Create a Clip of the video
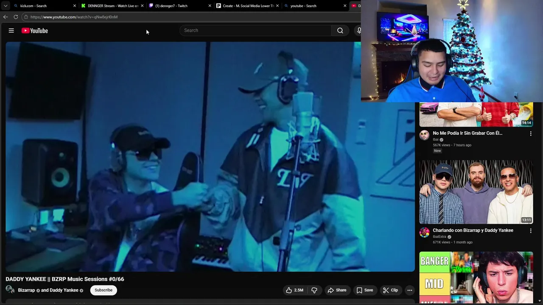 pyautogui.click(x=390, y=290)
